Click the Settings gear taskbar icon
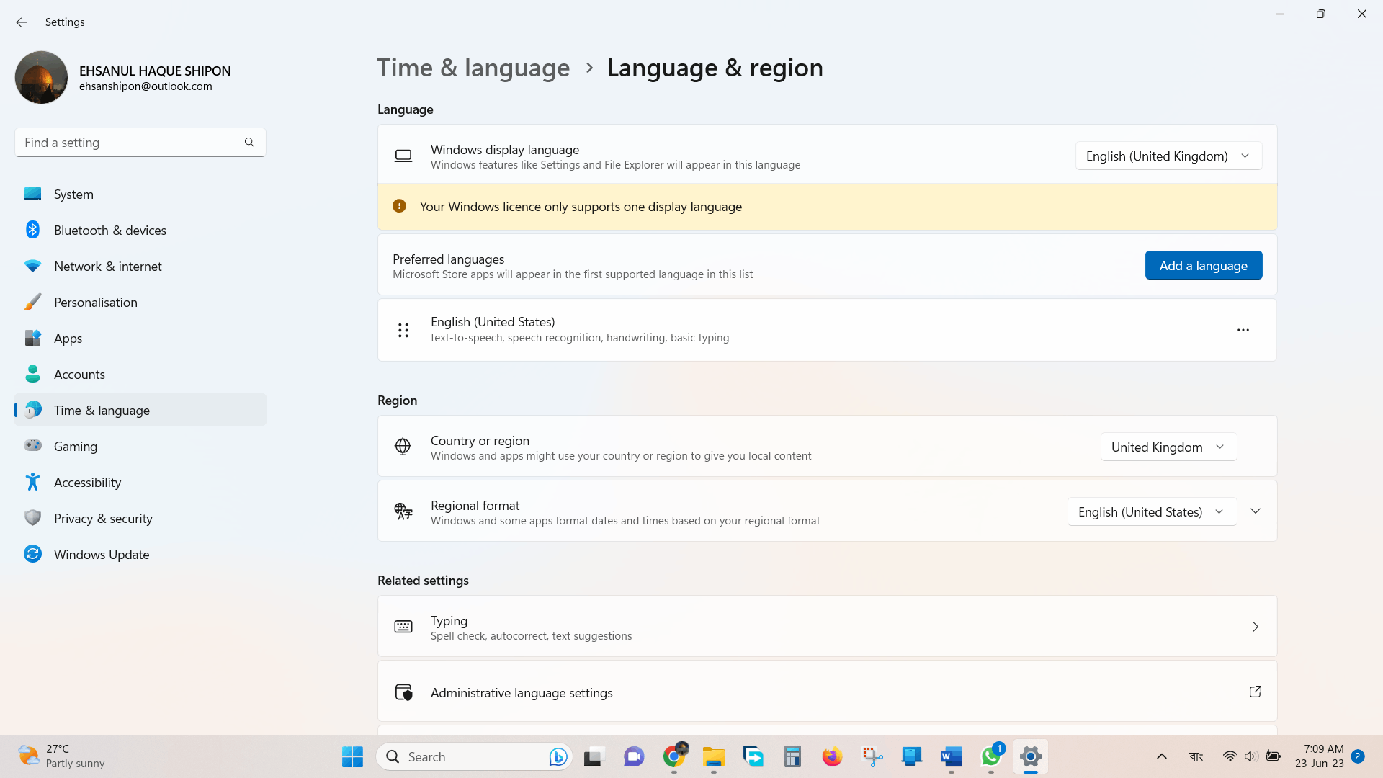The height and width of the screenshot is (778, 1383). pos(1031,757)
